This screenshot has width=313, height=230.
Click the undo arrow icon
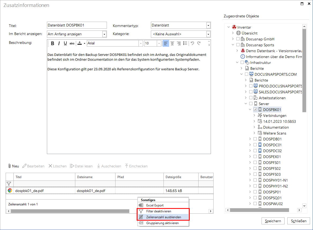click(192, 43)
